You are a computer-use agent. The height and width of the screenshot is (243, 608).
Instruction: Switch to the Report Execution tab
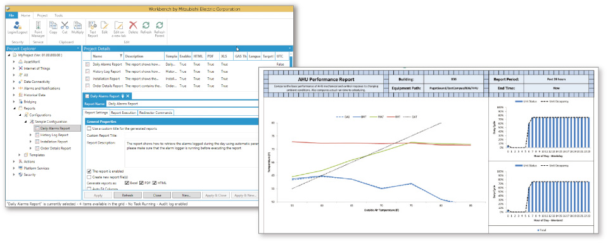pos(123,113)
